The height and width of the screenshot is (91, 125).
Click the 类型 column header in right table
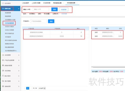pyautogui.click(x=96, y=29)
